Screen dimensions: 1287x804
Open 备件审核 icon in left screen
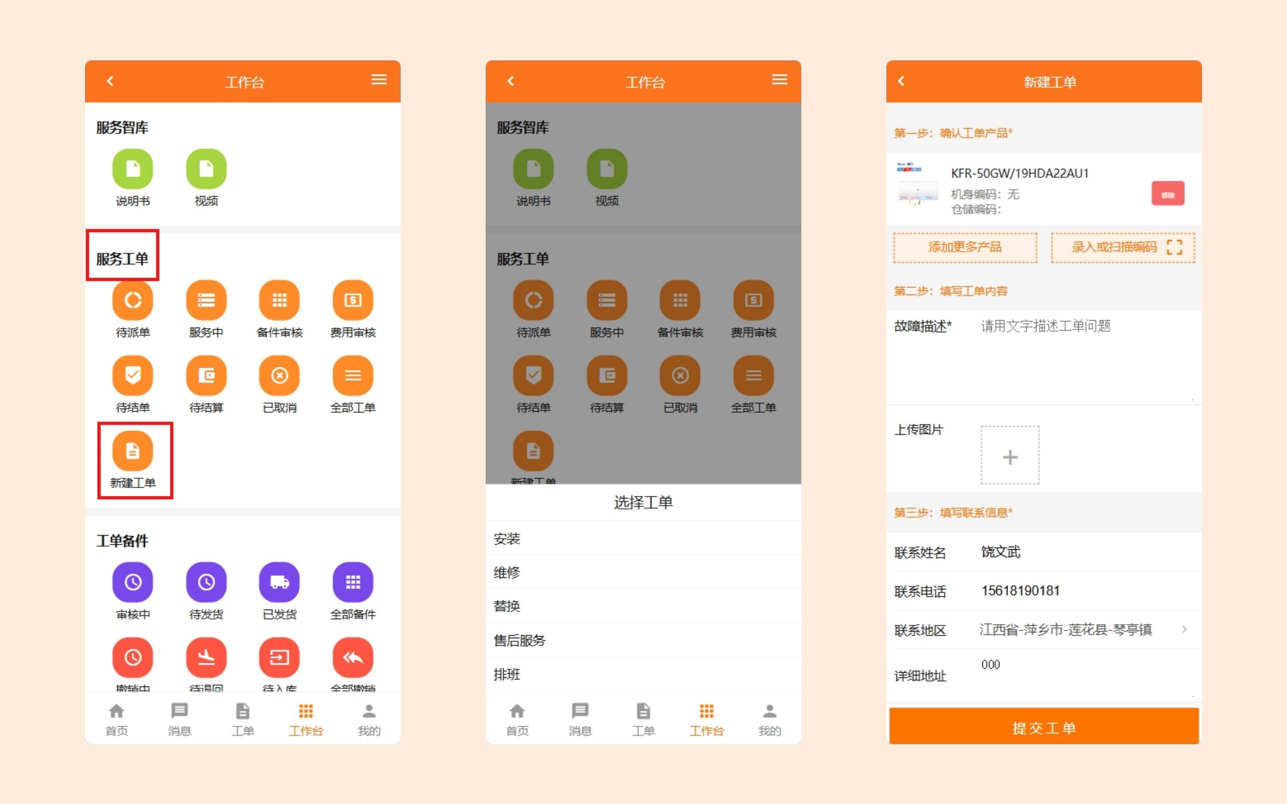(279, 300)
